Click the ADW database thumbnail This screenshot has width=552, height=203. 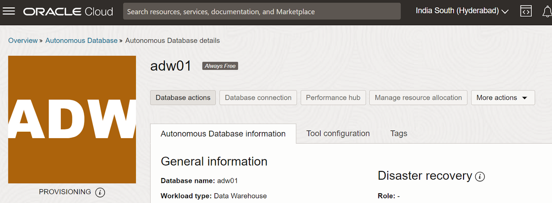[x=72, y=120]
